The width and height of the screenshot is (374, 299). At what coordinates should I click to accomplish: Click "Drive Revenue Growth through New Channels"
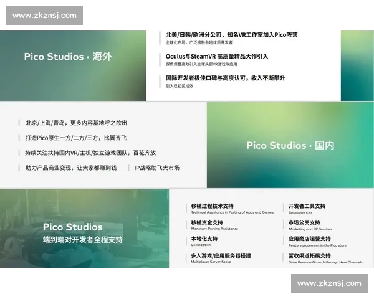coord(325,262)
